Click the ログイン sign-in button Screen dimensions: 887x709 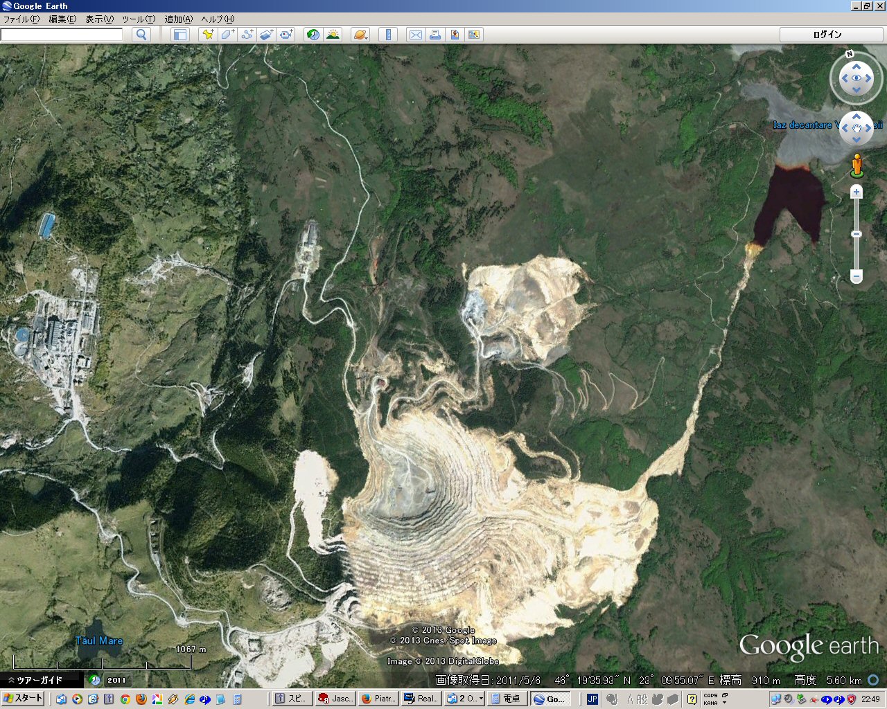[x=827, y=35]
